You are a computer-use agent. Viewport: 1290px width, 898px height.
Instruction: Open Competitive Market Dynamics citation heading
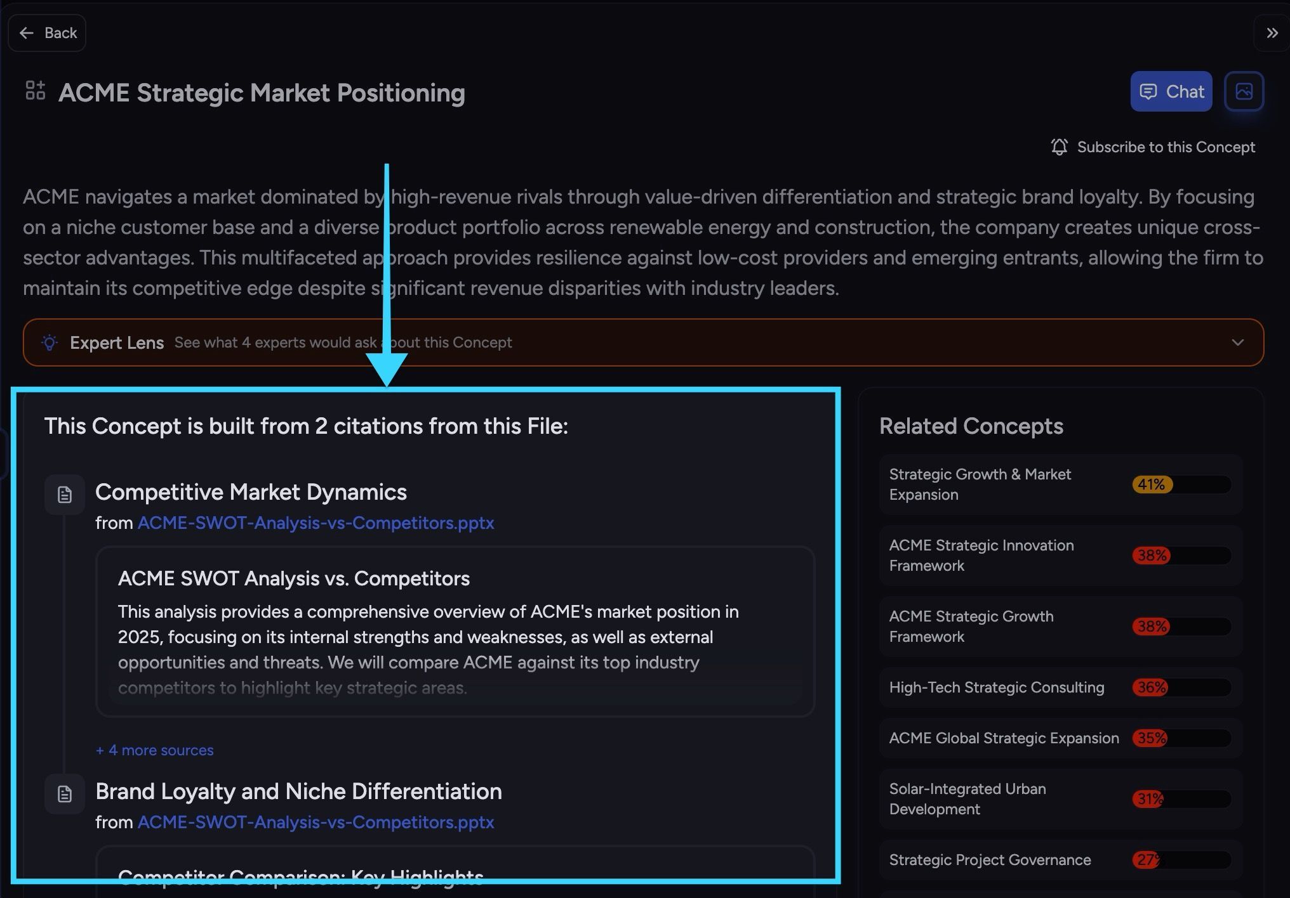[251, 492]
